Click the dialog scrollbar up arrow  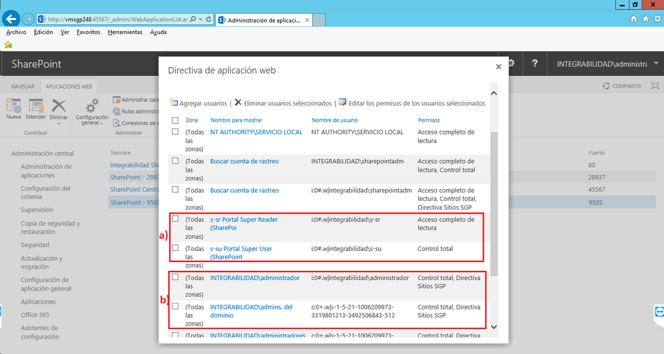494,93
